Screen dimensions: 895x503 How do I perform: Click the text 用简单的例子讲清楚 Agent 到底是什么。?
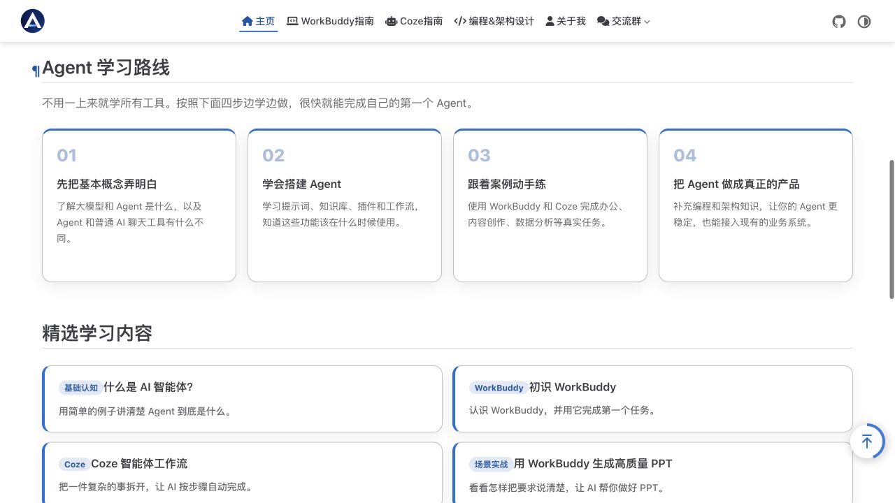pos(147,411)
